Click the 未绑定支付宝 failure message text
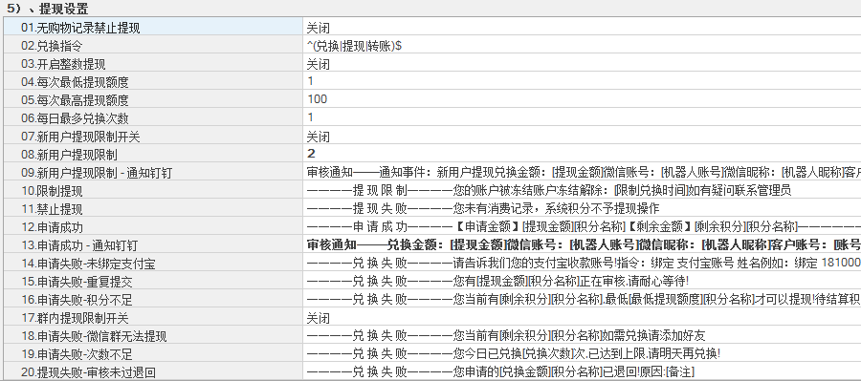 [x=584, y=264]
